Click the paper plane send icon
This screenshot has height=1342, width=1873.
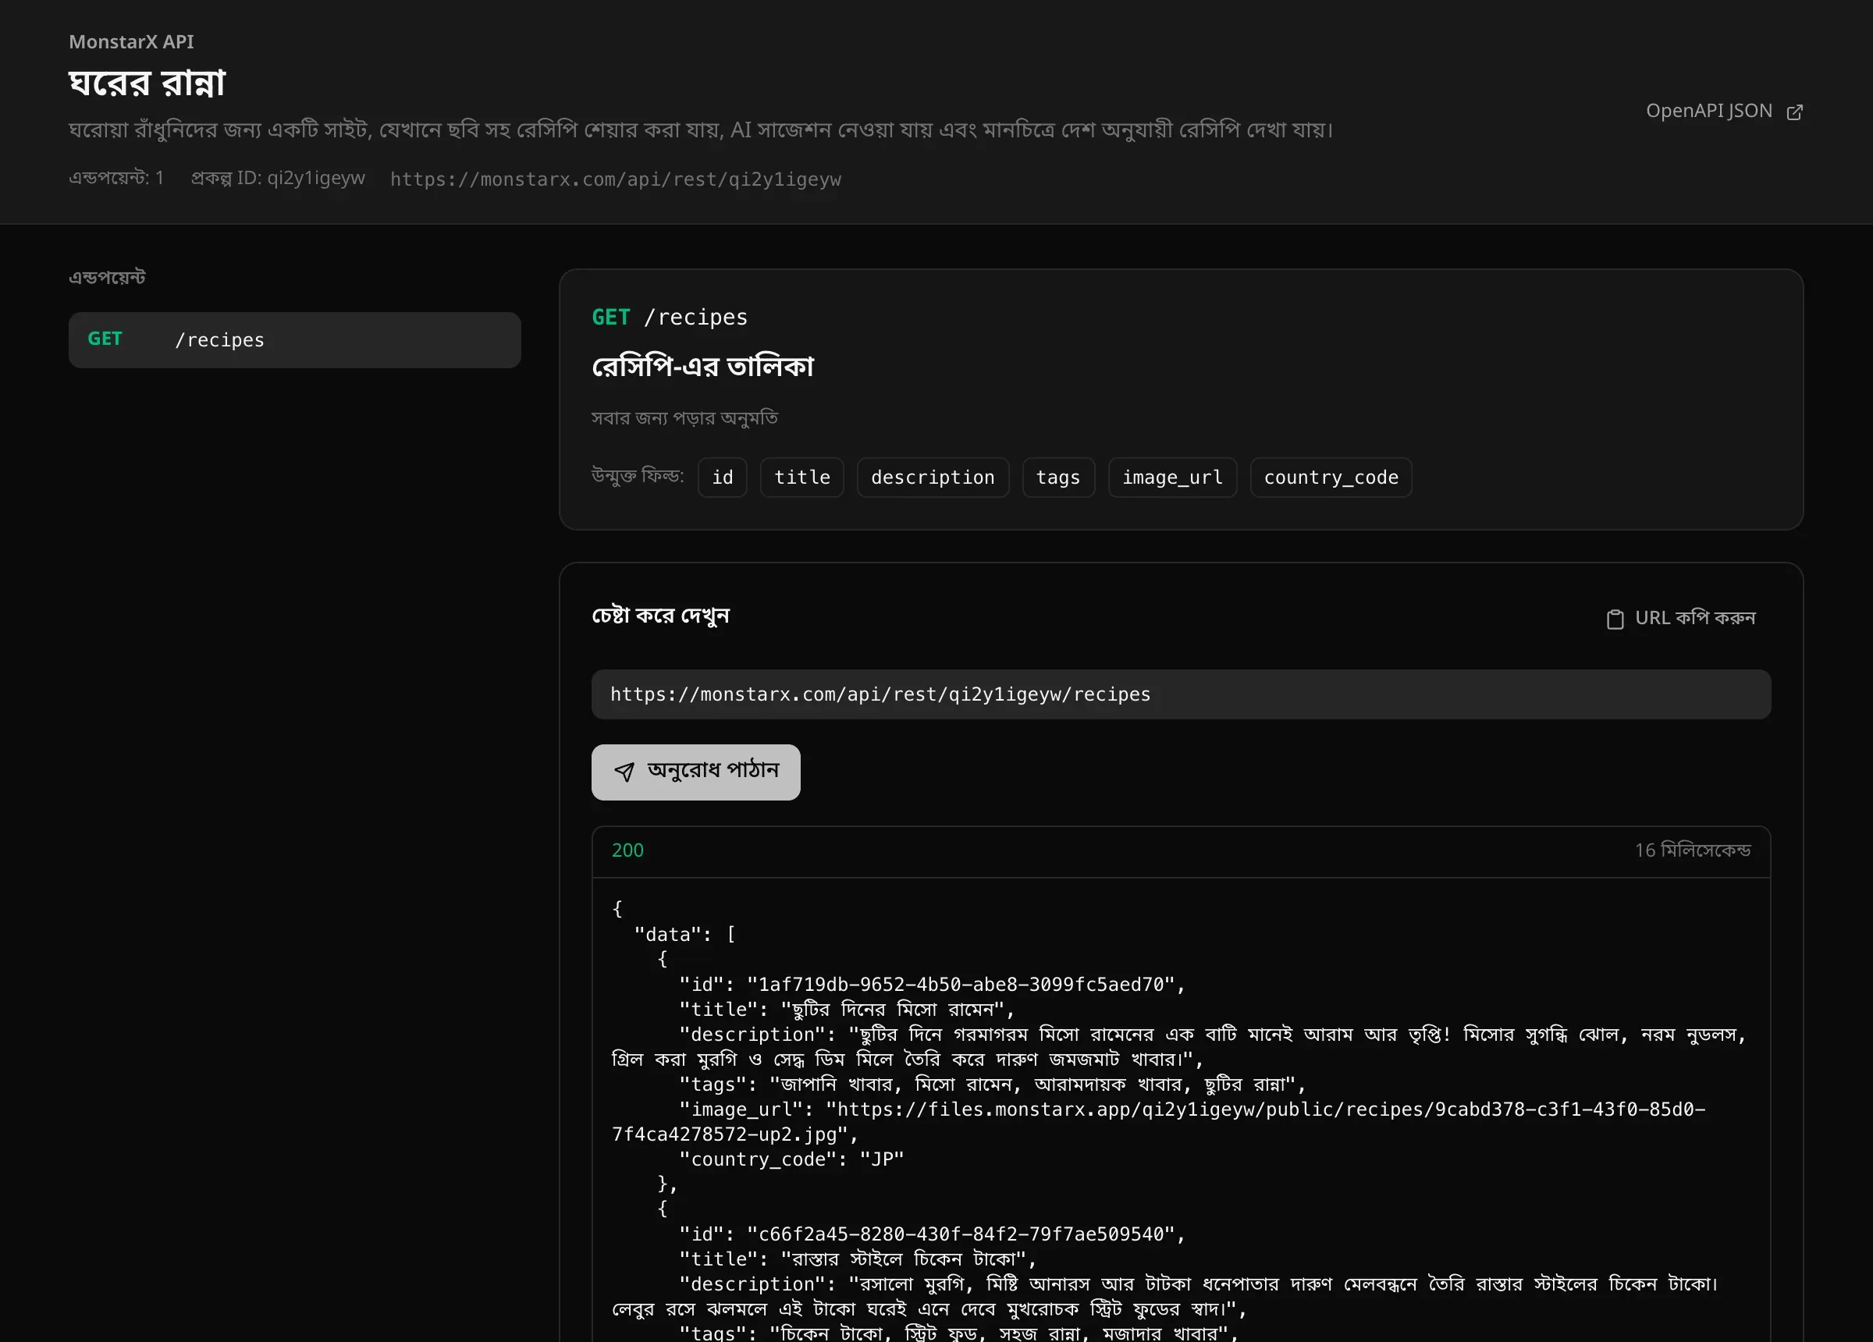[624, 772]
